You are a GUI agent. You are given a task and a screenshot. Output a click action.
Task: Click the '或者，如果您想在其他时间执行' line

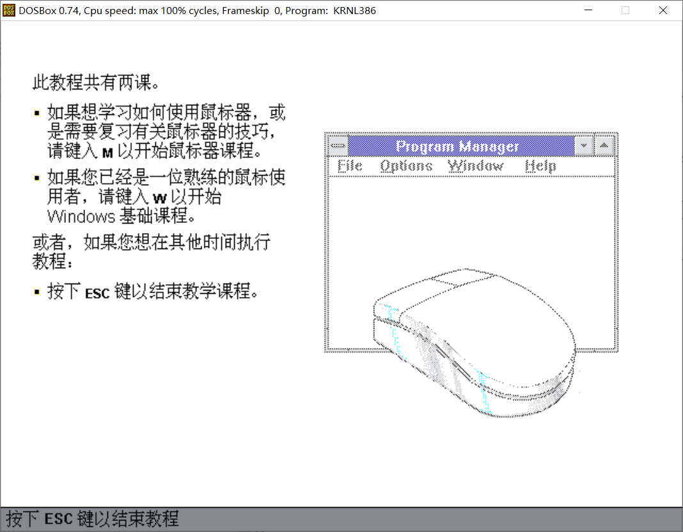(151, 242)
